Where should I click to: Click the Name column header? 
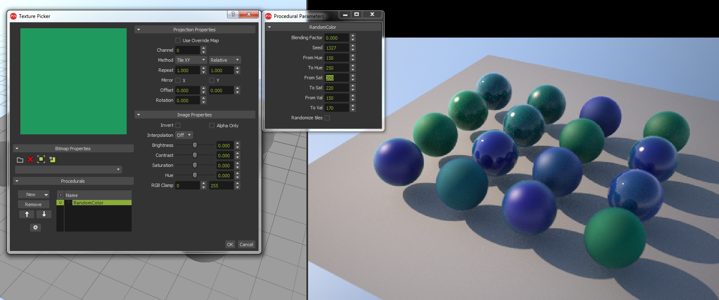98,195
